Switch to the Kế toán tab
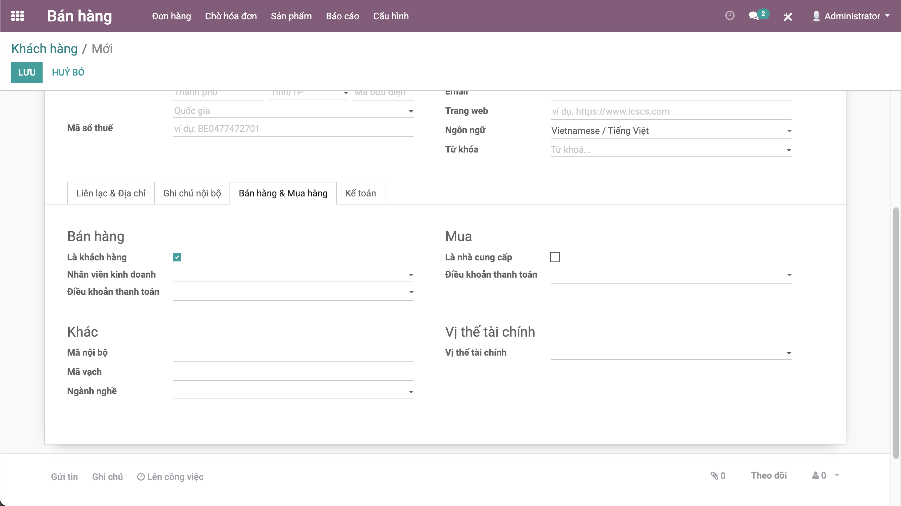 click(x=360, y=193)
